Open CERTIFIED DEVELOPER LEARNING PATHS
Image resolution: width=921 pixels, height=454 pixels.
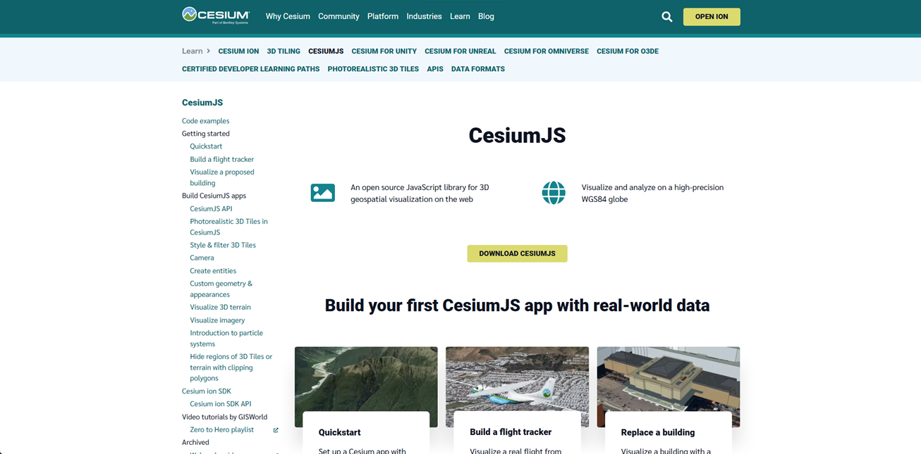(x=250, y=69)
